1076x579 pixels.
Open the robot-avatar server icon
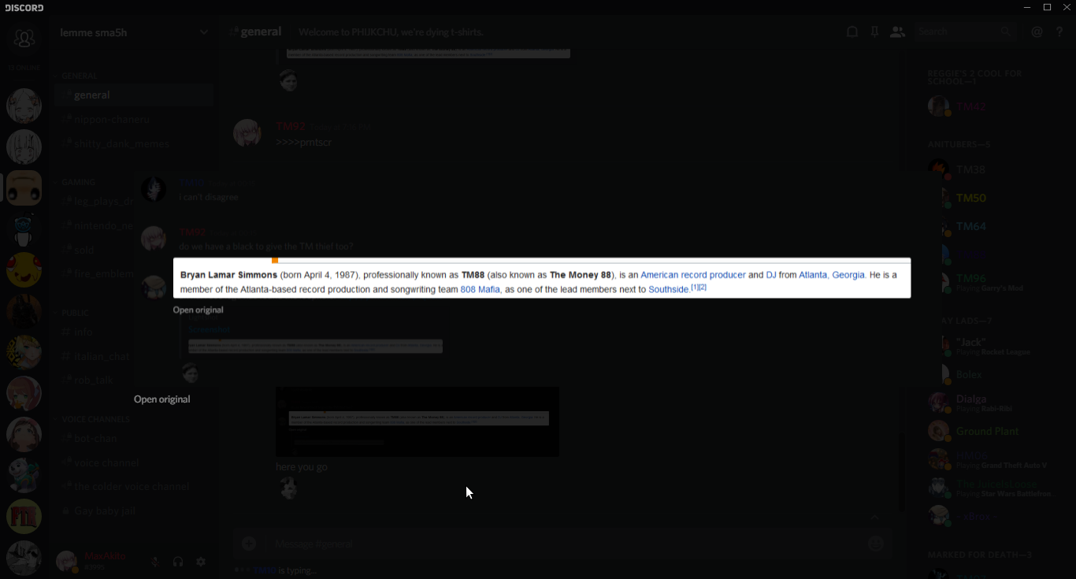click(x=24, y=229)
